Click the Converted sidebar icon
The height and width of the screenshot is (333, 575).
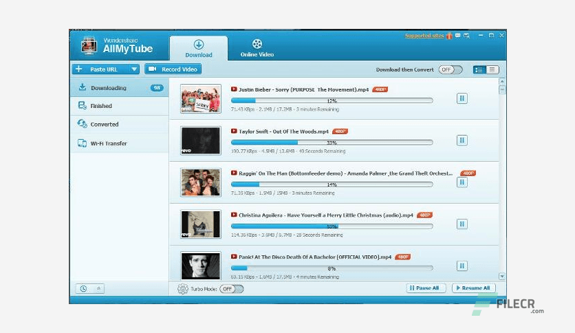[x=82, y=124]
